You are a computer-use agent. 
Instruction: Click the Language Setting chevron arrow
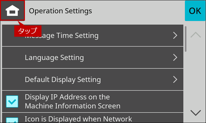(x=175, y=57)
